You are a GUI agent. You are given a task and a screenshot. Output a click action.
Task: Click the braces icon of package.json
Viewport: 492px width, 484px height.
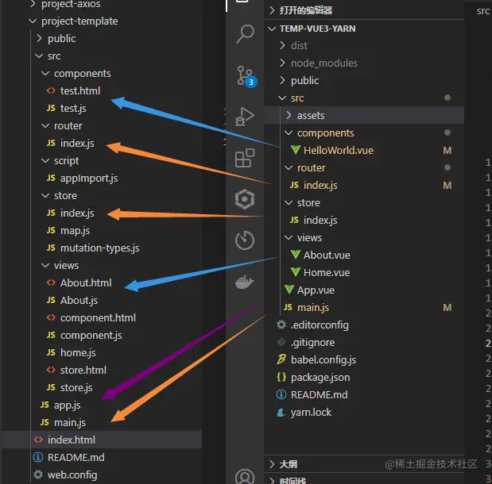281,377
